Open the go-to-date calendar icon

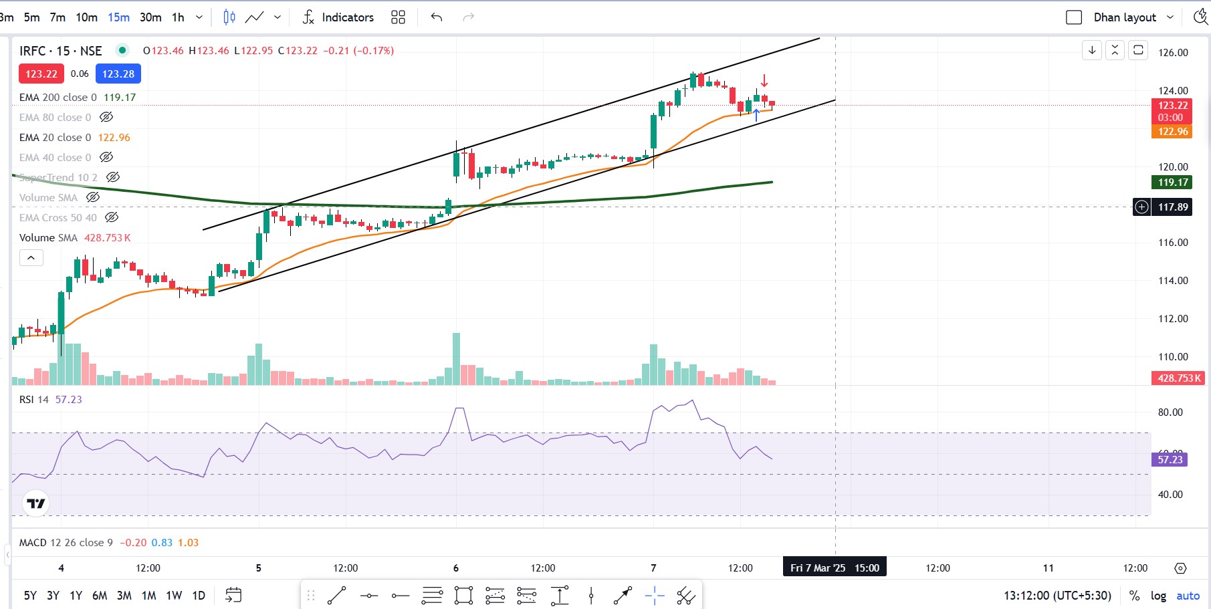(233, 595)
